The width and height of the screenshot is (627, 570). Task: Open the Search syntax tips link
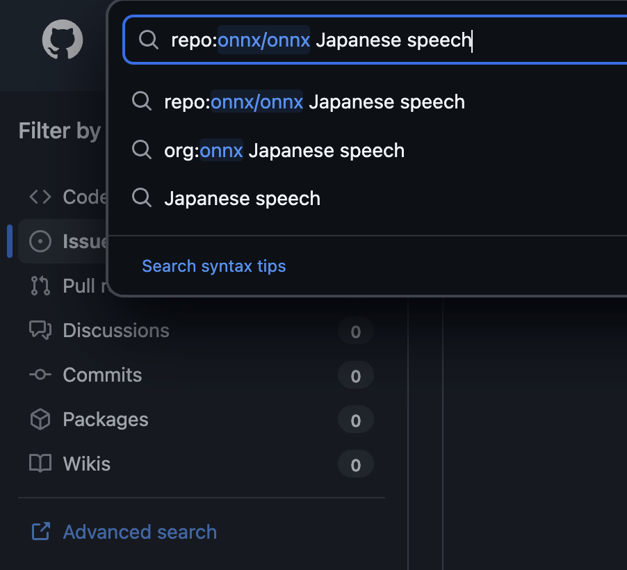(x=213, y=266)
